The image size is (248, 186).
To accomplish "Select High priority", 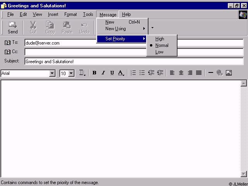I will click(x=162, y=39).
